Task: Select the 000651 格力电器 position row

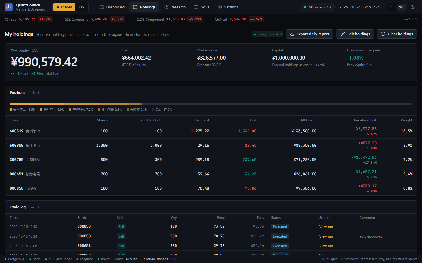Action: tap(211, 174)
